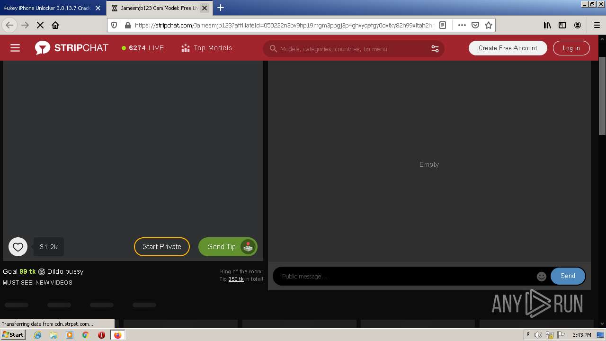Bookmark this page star icon

(489, 25)
